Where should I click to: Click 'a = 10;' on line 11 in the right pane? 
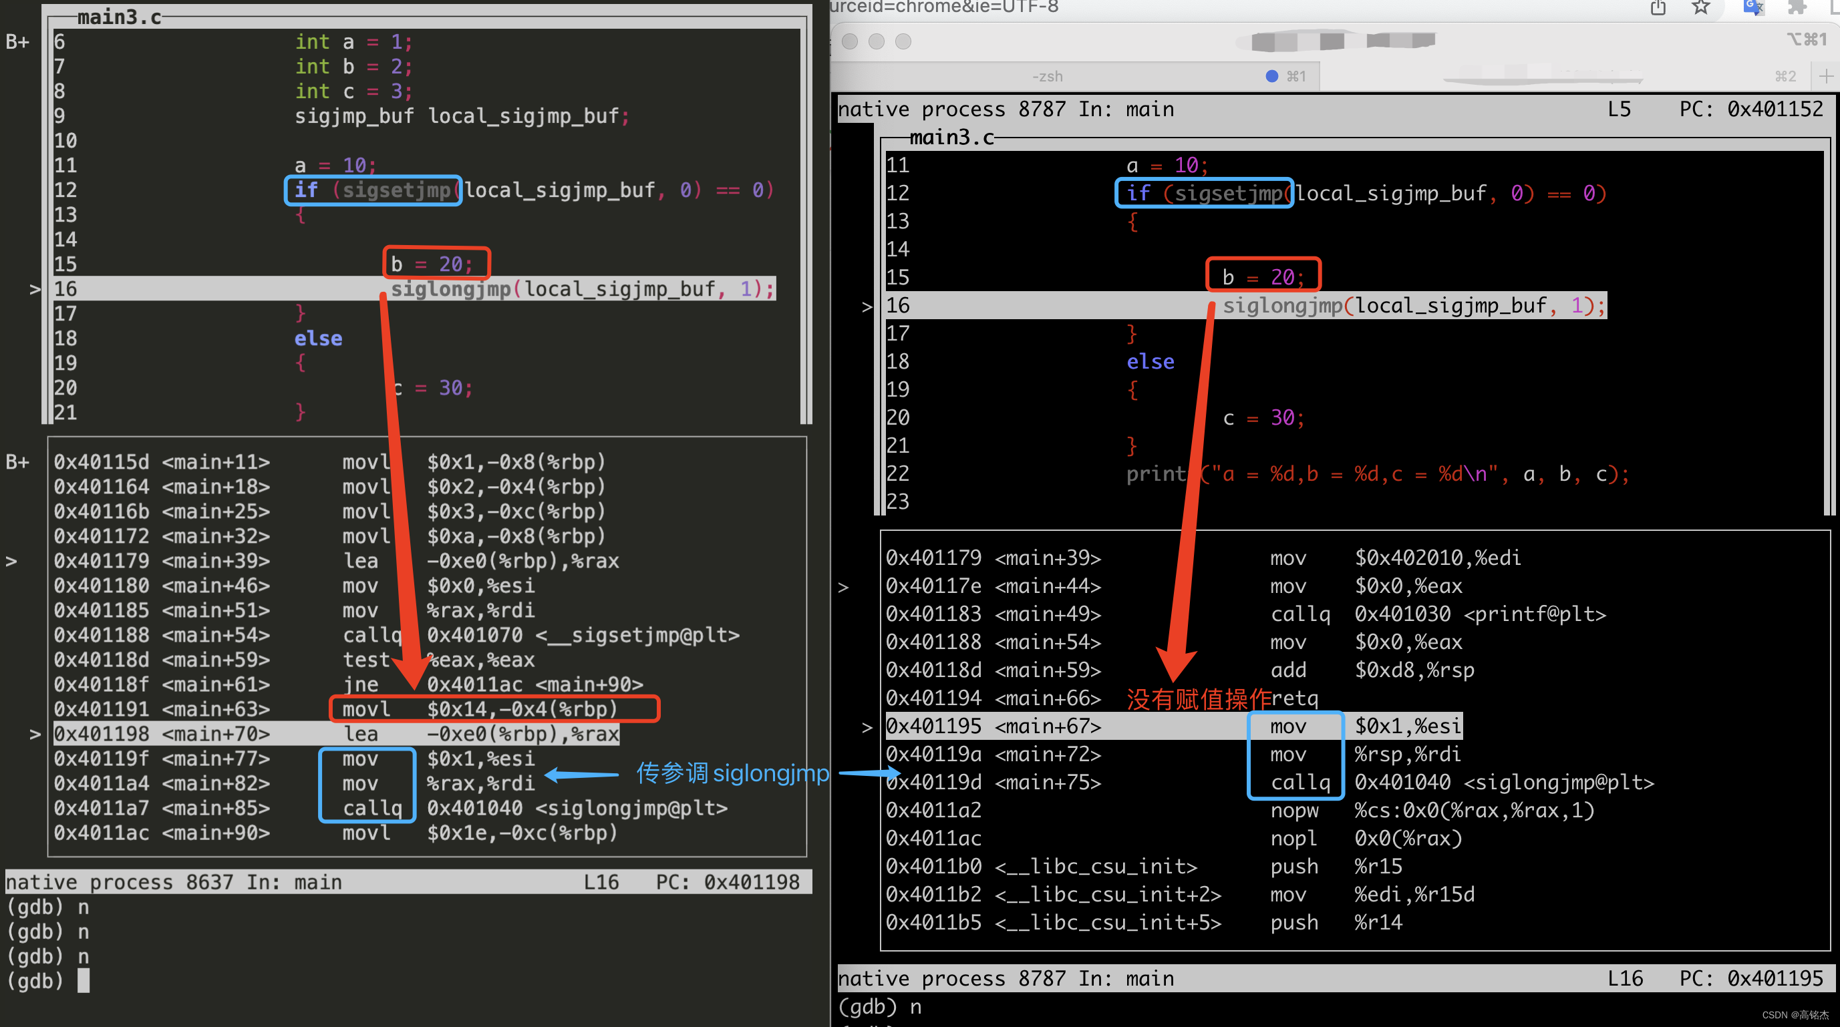pyautogui.click(x=1167, y=166)
